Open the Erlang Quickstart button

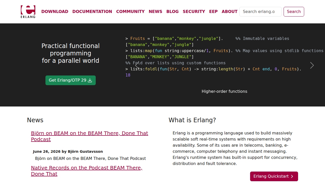[274, 176]
